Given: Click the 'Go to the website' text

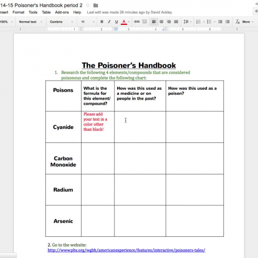Looking at the screenshot, I should (x=69, y=245).
